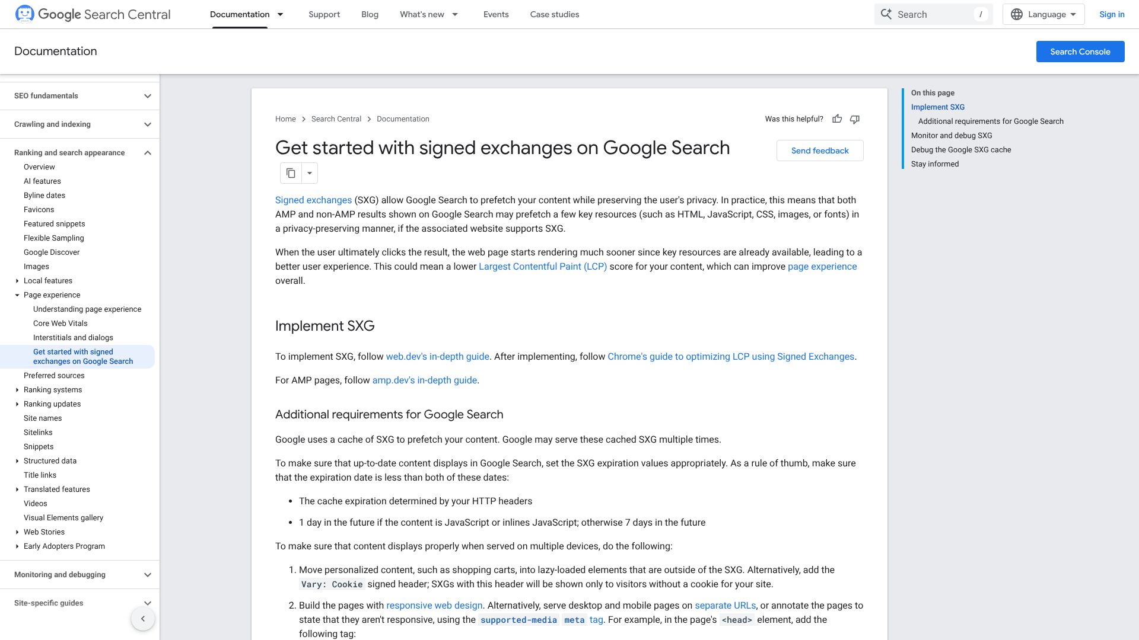This screenshot has width=1139, height=640.
Task: Open Featured snippets in the sidebar
Action: 55,224
